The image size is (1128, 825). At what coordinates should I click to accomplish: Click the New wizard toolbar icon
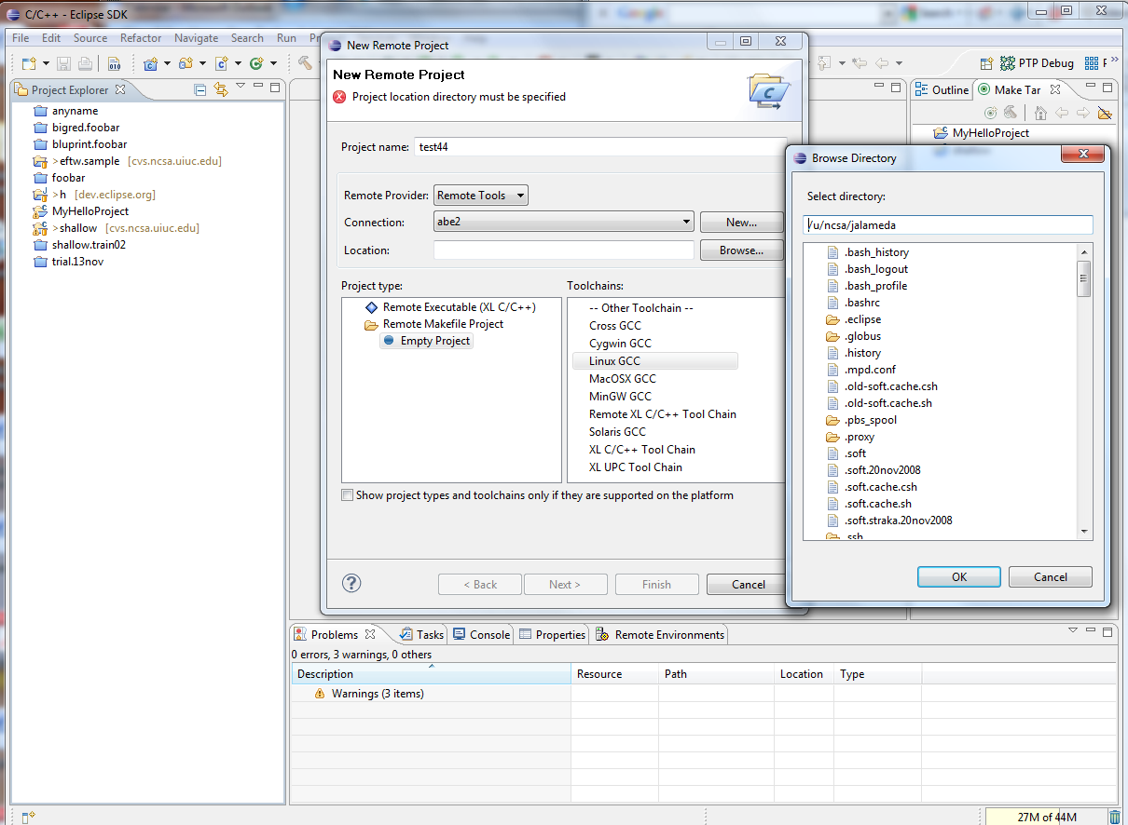[29, 63]
